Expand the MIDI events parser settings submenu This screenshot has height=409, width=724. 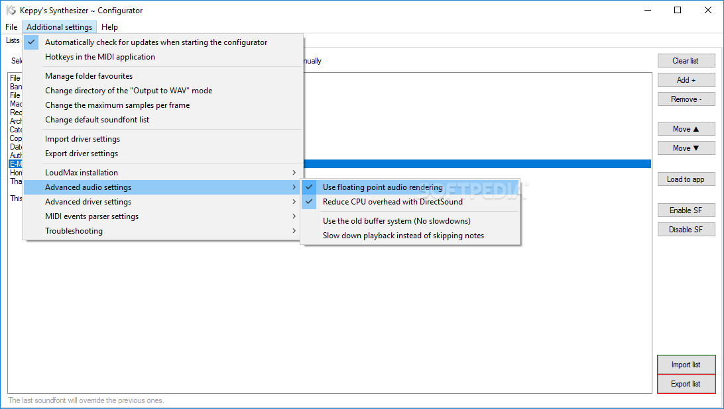point(163,216)
